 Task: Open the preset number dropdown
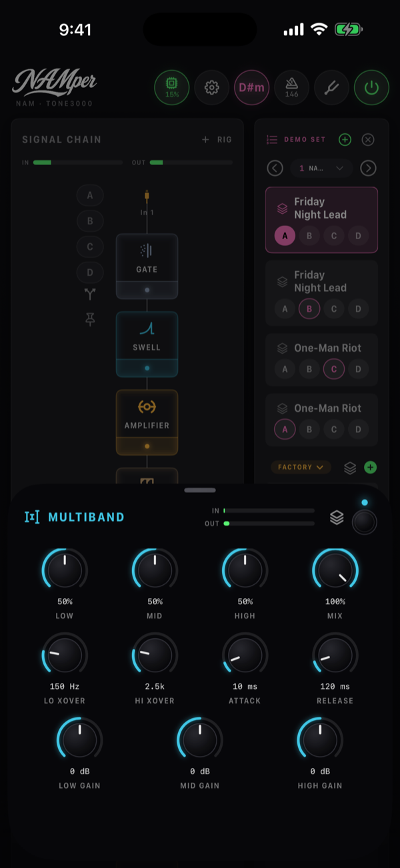point(321,168)
